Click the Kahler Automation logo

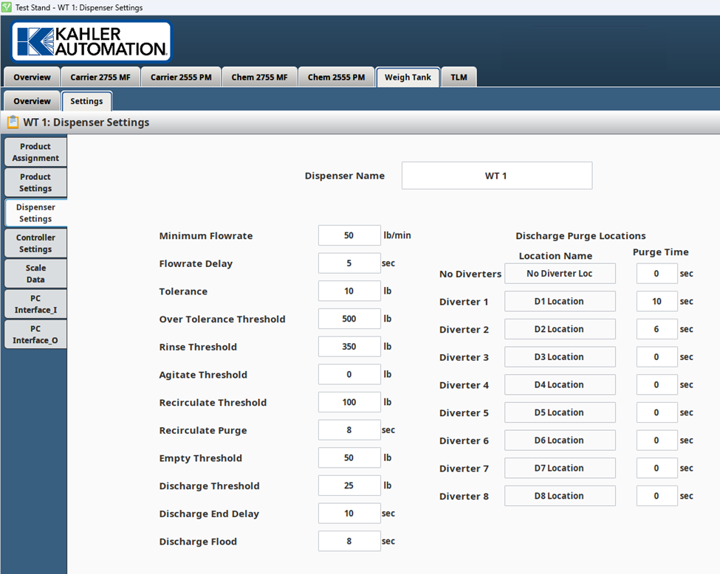point(92,41)
